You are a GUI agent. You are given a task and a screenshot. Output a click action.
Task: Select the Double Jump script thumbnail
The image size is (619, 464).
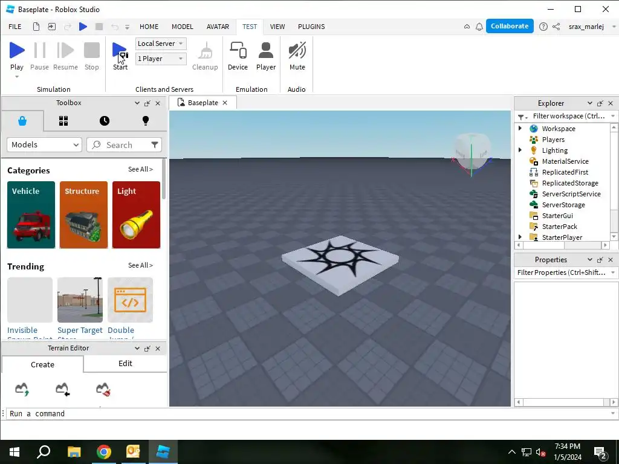pyautogui.click(x=131, y=300)
